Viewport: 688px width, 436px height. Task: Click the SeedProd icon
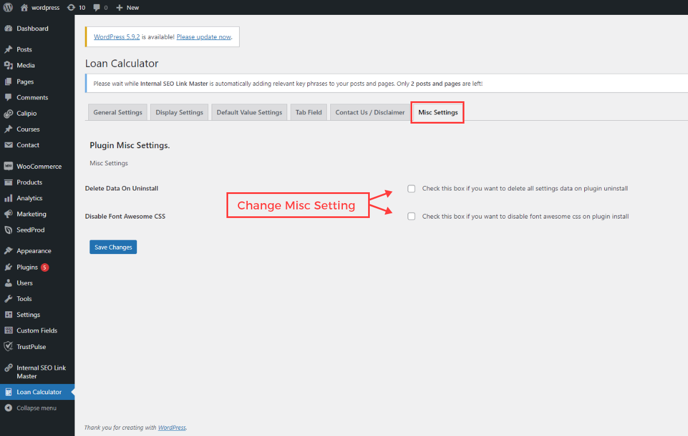pyautogui.click(x=8, y=230)
